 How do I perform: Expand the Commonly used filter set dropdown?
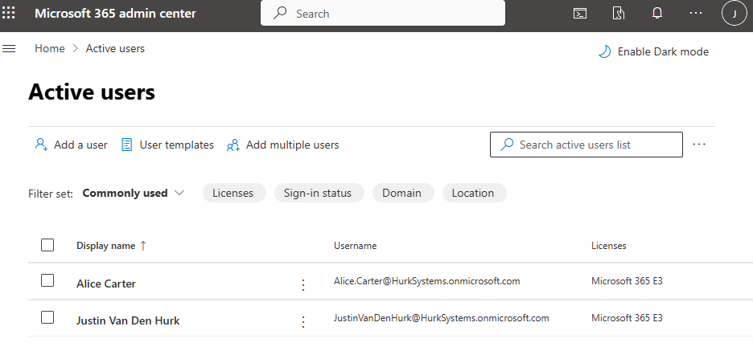point(134,193)
